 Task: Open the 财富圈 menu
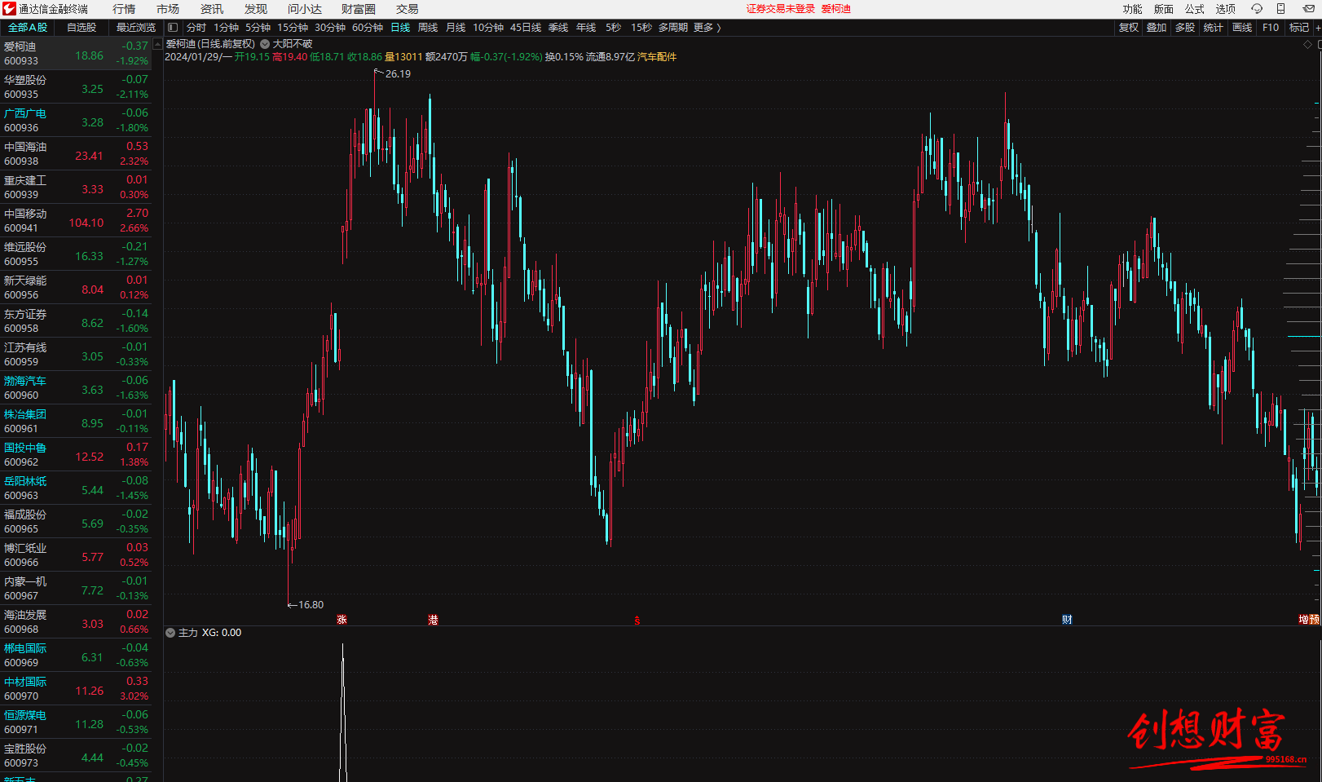click(x=359, y=9)
